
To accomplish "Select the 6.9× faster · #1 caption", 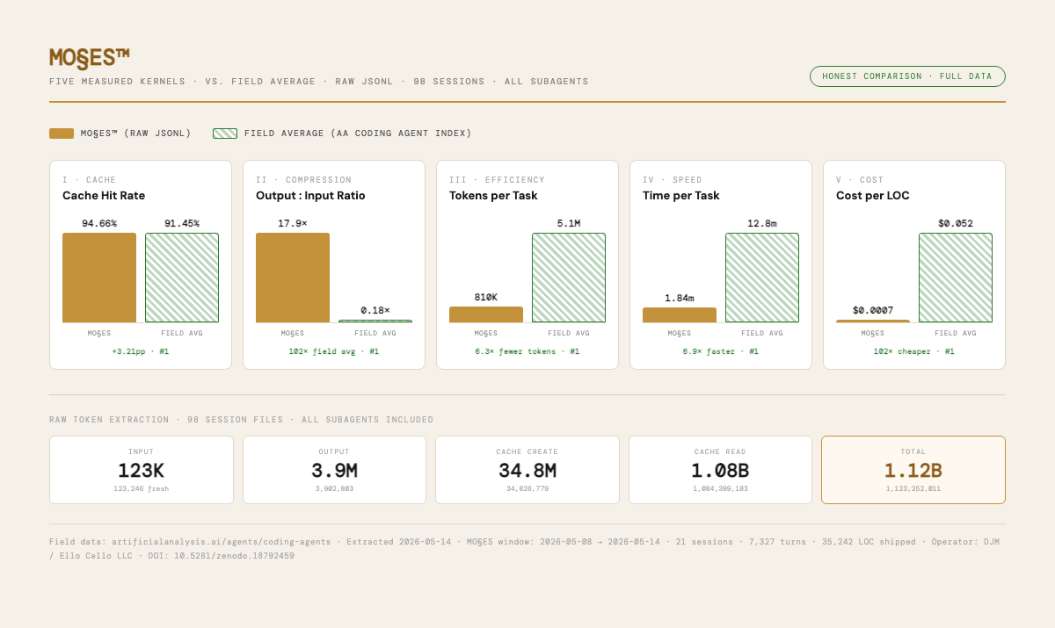I will click(x=721, y=351).
